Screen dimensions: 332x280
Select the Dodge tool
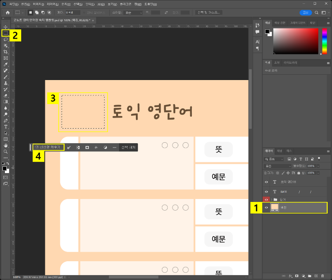5,114
